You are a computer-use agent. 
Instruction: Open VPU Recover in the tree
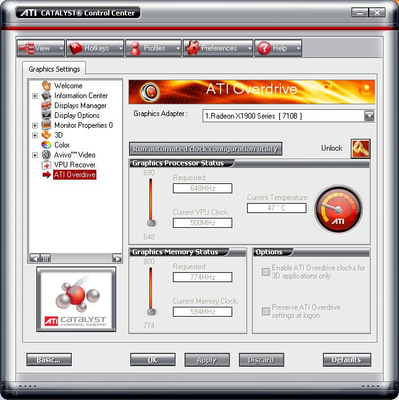75,165
